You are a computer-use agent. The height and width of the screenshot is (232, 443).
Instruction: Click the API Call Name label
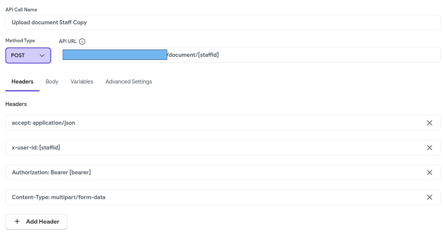pyautogui.click(x=21, y=10)
